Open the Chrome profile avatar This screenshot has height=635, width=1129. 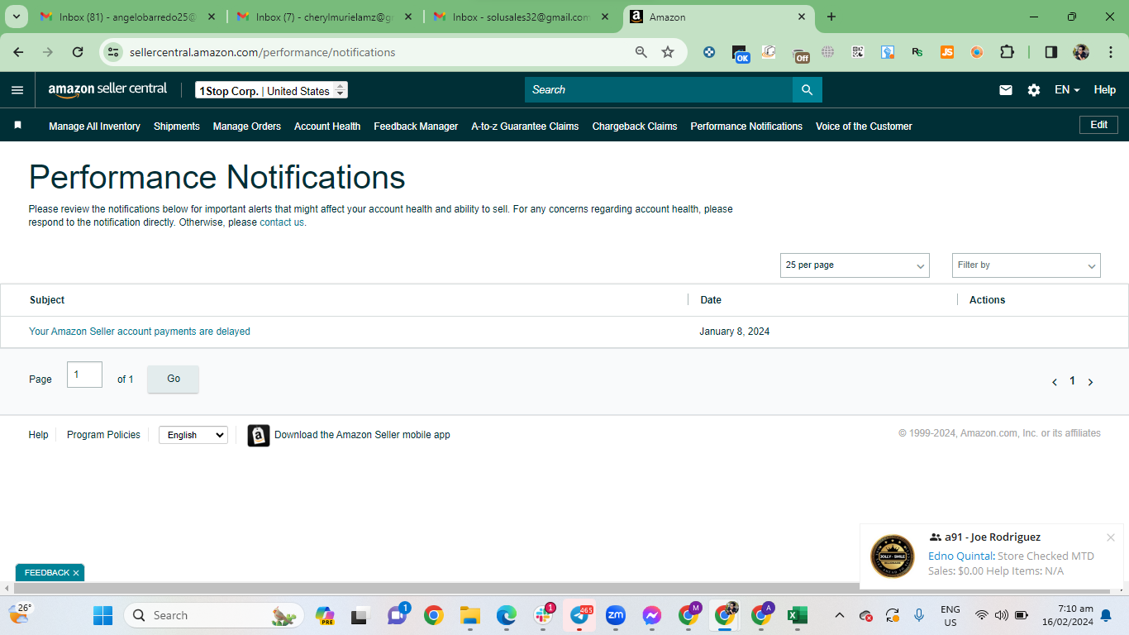tap(1081, 52)
